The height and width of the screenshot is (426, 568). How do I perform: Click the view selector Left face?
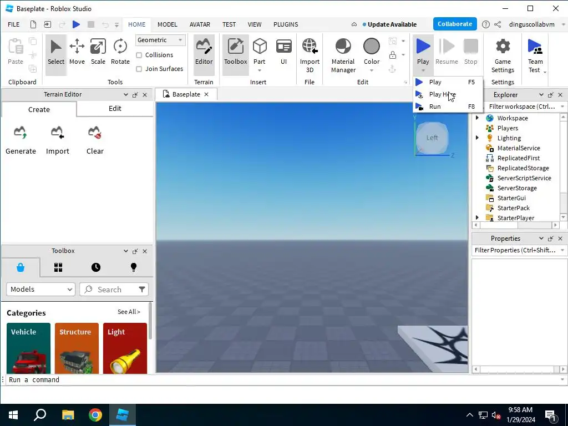coord(432,138)
